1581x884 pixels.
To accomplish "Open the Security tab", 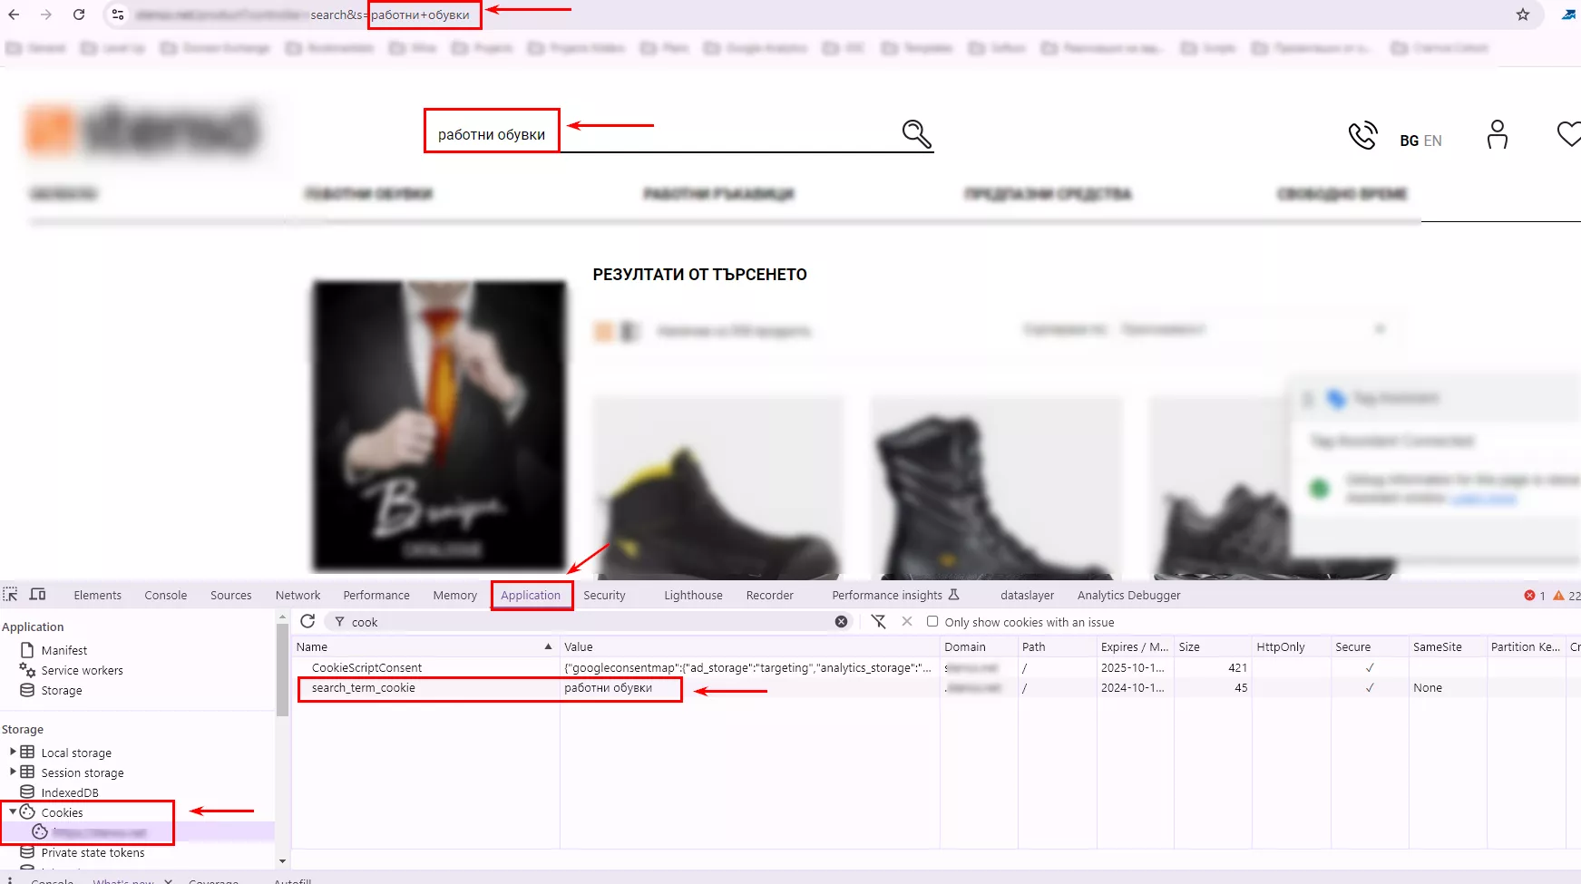I will click(605, 596).
